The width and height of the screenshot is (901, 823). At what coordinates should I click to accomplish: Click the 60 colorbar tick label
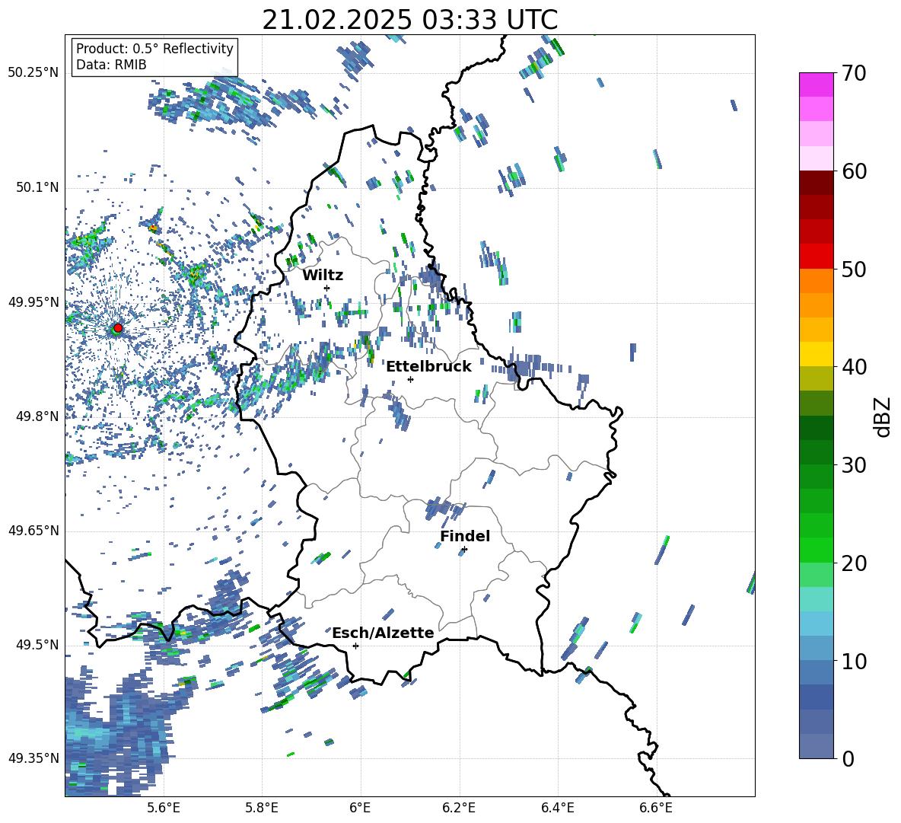(854, 171)
